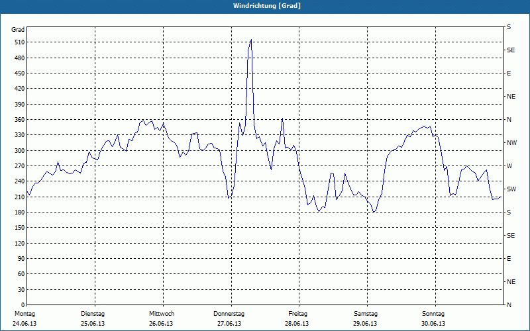Click the Mittwoch day label
The width and height of the screenshot is (530, 331).
162,314
